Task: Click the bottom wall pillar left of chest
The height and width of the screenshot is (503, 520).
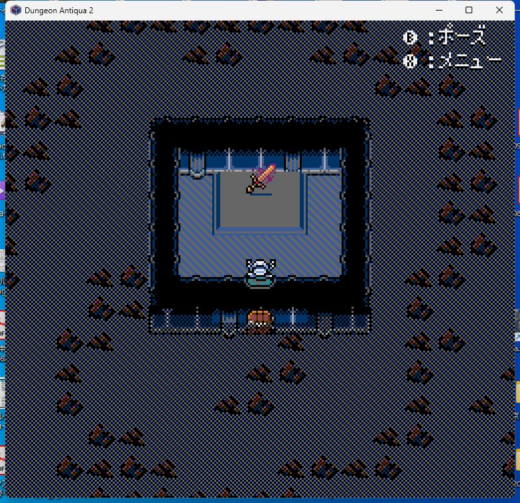Action: (228, 322)
